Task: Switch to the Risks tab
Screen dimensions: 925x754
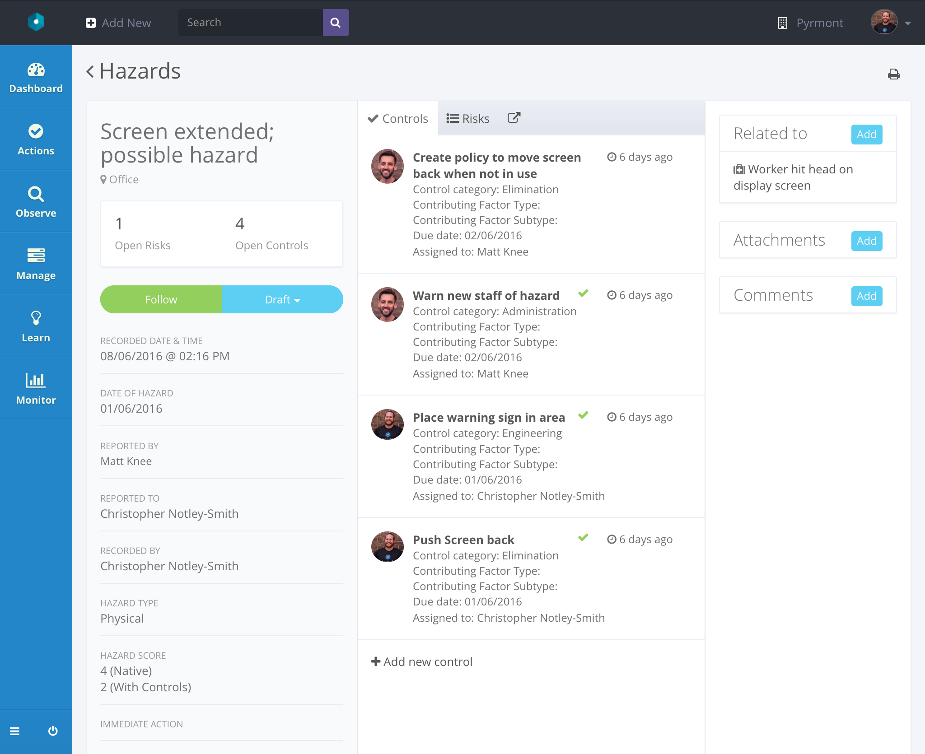Action: [468, 118]
